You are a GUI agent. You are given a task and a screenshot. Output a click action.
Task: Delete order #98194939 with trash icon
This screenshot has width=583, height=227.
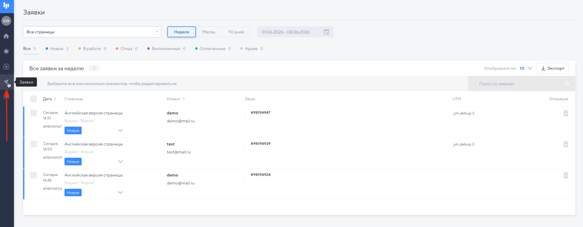566,144
